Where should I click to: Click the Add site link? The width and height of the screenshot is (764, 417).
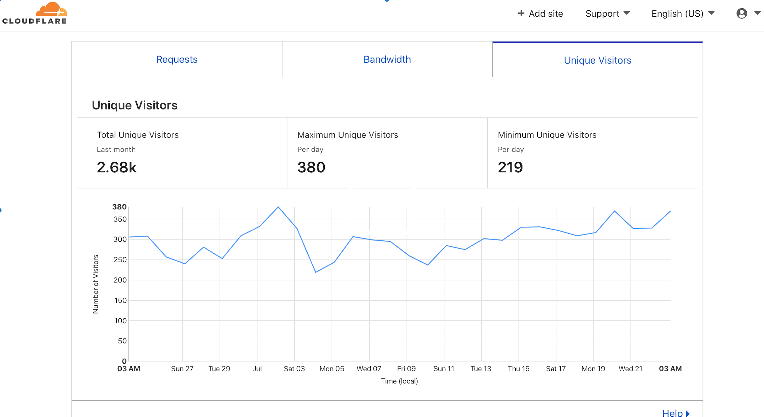pyautogui.click(x=546, y=14)
